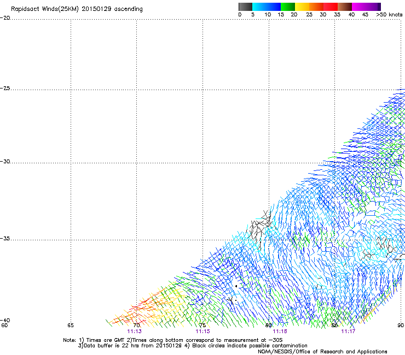The width and height of the screenshot is (405, 355).
Task: Click the '80' longitude axis label
Action: tap(269, 325)
